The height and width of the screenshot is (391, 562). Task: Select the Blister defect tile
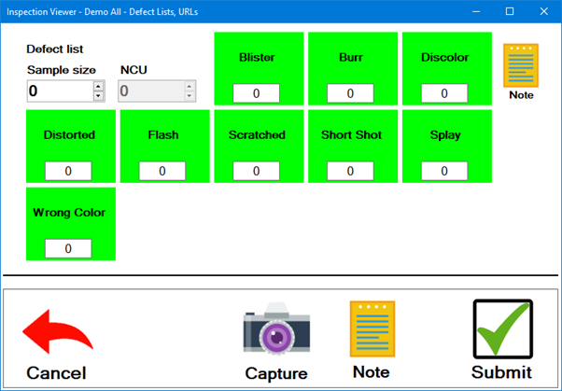tap(259, 58)
